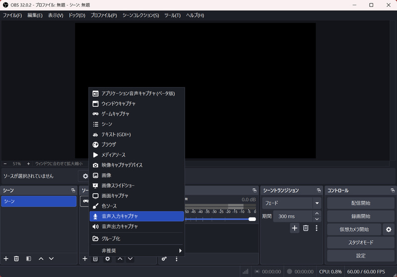Choose メディアソース entry
Screen dimensions: 397x277
(x=137, y=155)
